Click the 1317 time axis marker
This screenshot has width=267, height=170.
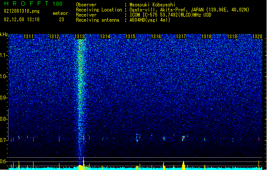click(181, 37)
